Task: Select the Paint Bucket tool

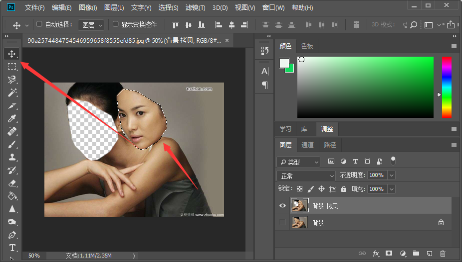Action: pyautogui.click(x=12, y=196)
